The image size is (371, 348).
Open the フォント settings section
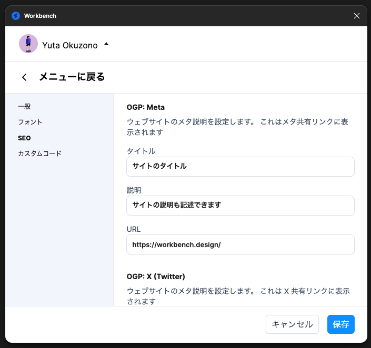pyautogui.click(x=30, y=122)
